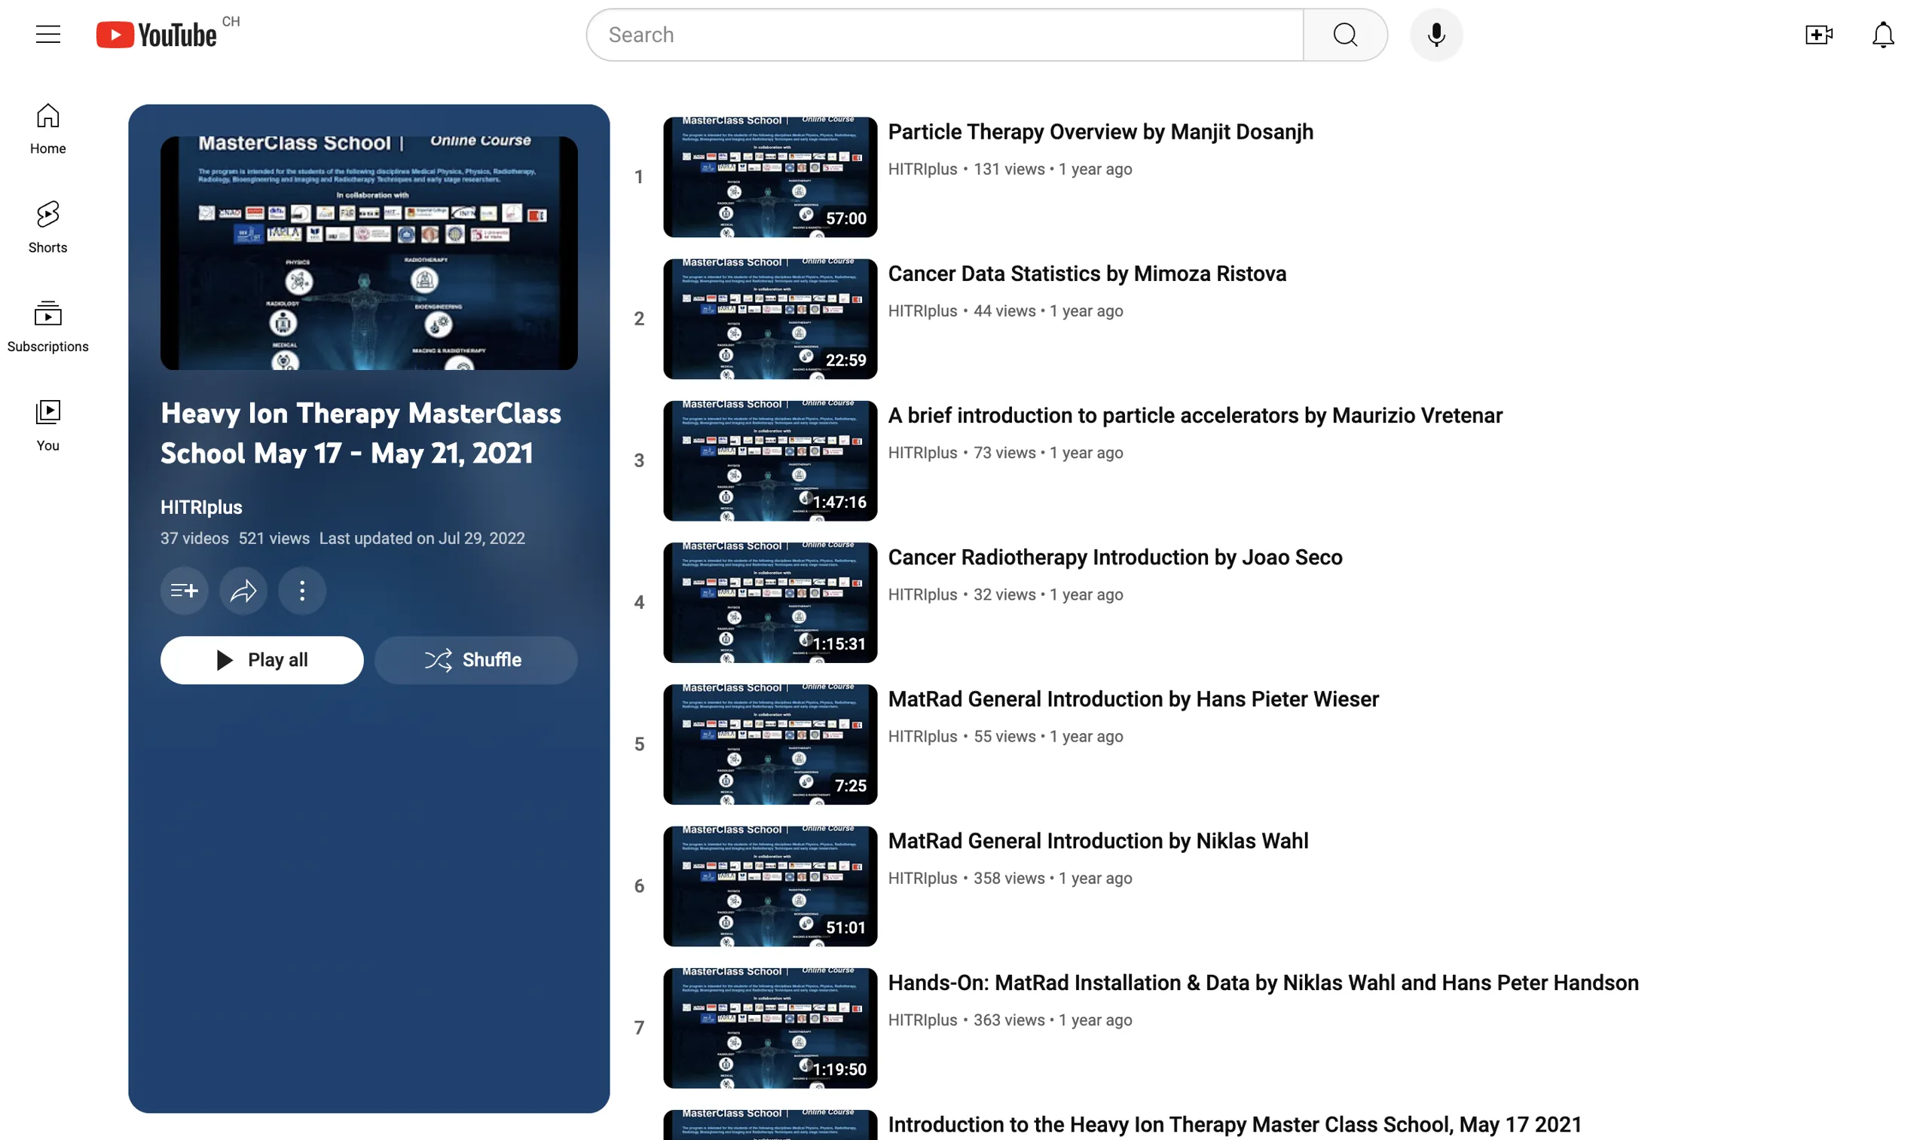Viewport: 1929px width, 1140px height.
Task: Click the '37 videos' count text
Action: coord(194,539)
